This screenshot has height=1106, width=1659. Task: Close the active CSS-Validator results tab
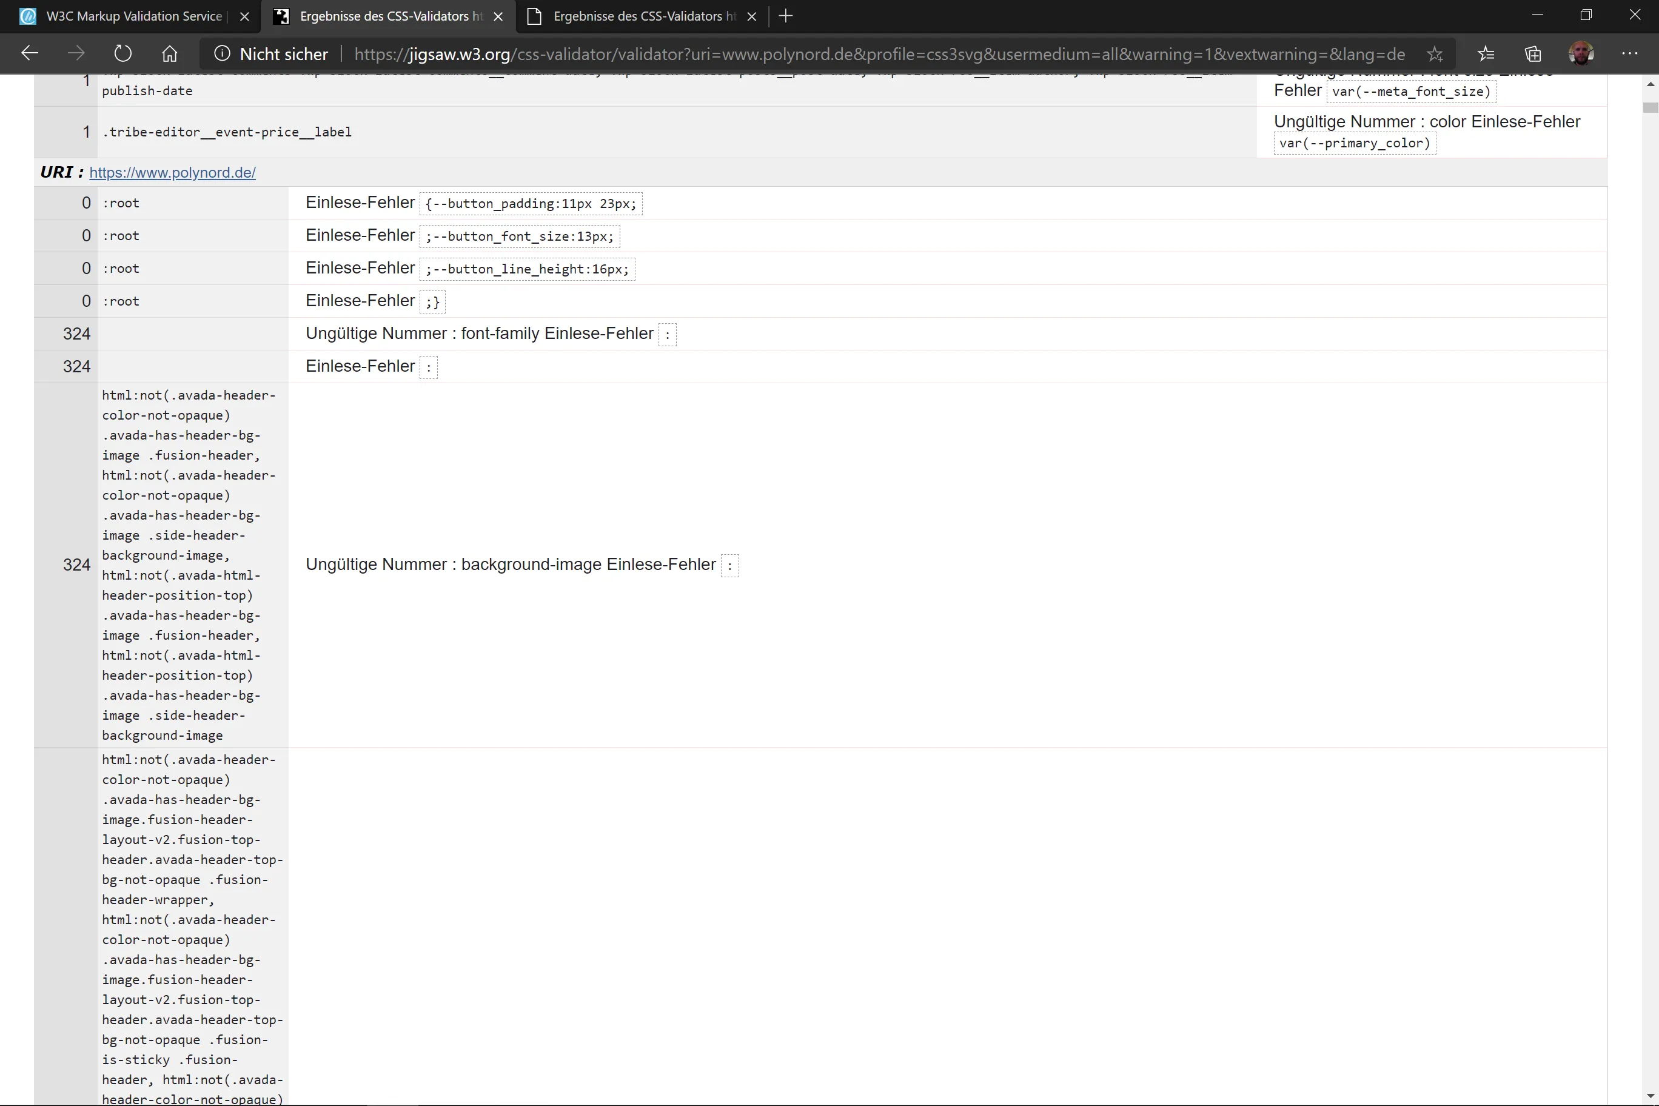498,16
